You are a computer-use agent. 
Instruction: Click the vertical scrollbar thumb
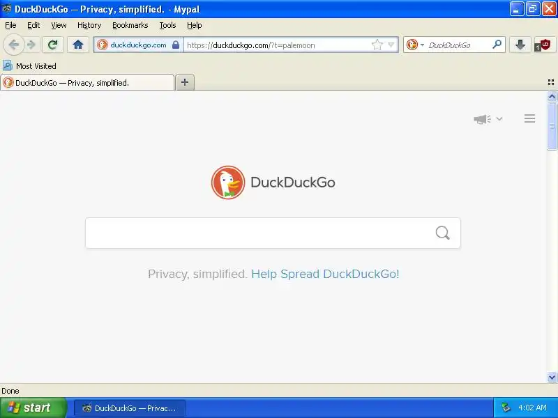[x=552, y=126]
